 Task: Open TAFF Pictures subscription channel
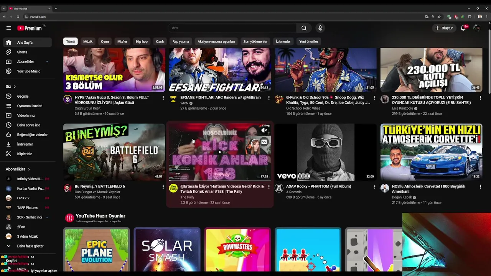tap(27, 208)
